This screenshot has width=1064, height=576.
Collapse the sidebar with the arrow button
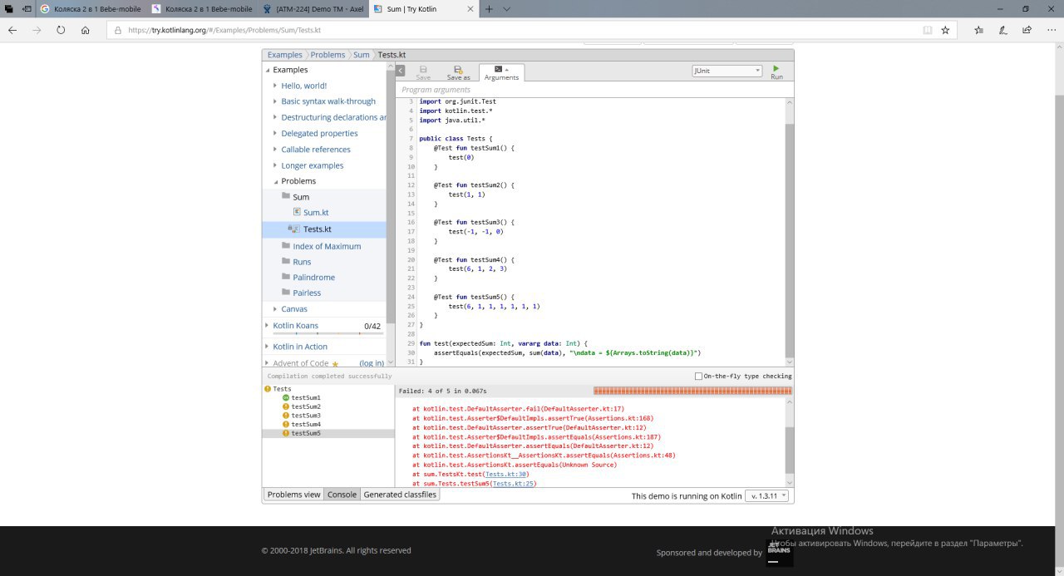[x=401, y=71]
